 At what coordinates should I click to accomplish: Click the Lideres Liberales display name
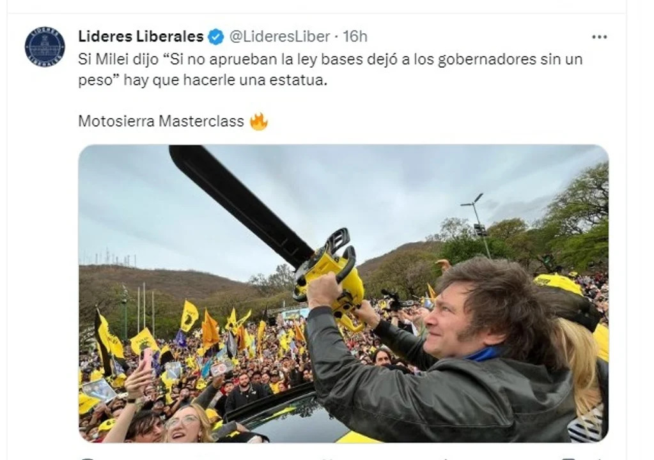point(141,36)
